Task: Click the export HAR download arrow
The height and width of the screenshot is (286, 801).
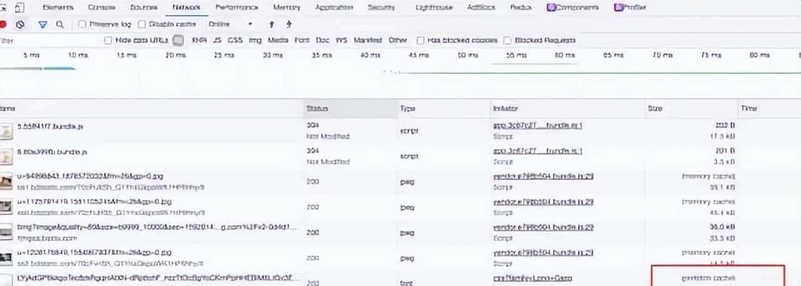Action: (x=288, y=24)
